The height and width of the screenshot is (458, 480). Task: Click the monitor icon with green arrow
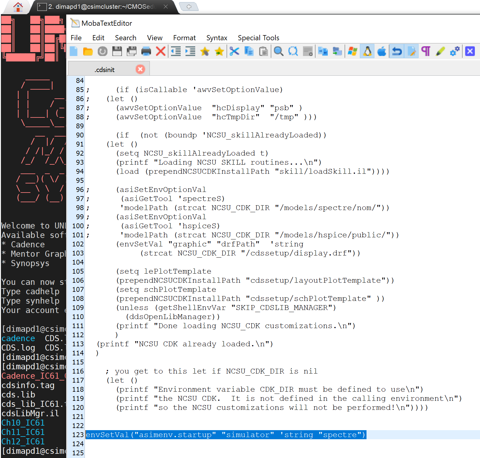[x=337, y=51]
